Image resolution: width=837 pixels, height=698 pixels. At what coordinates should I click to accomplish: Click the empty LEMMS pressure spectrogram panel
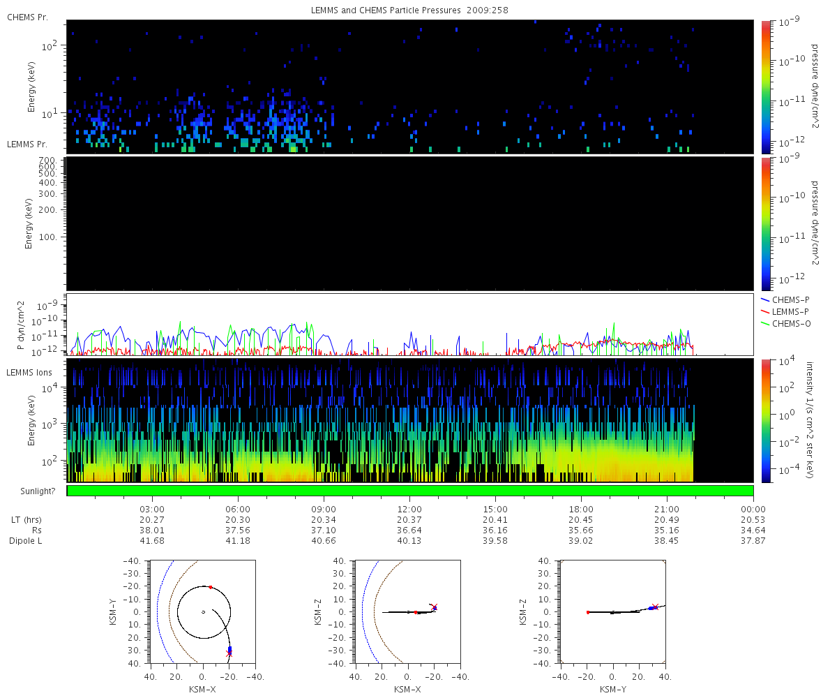(x=410, y=223)
